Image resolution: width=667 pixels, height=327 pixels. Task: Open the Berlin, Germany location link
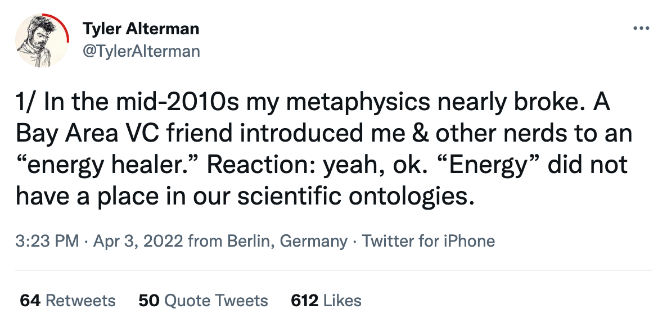pyautogui.click(x=287, y=241)
